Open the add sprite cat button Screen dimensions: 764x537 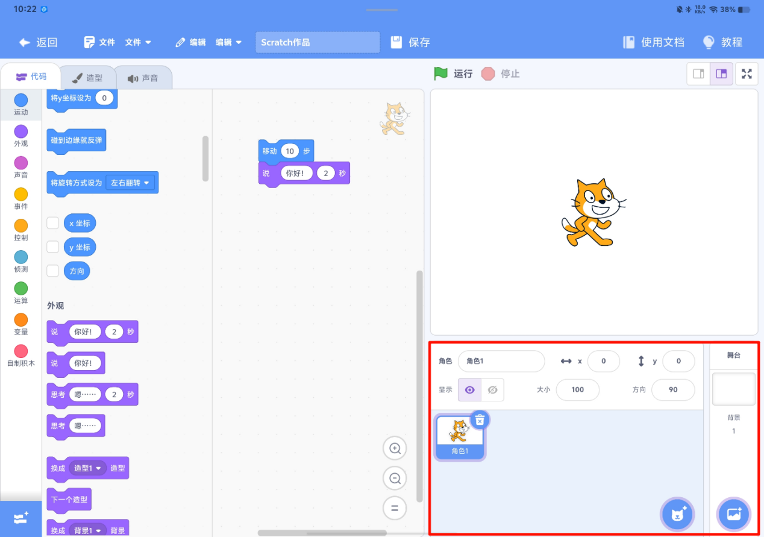pos(678,514)
